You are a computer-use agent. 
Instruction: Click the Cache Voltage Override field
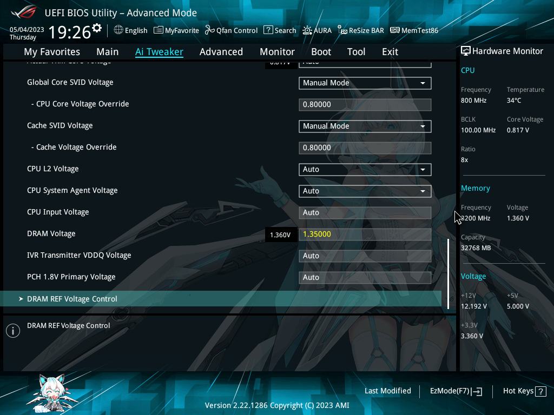pos(365,148)
